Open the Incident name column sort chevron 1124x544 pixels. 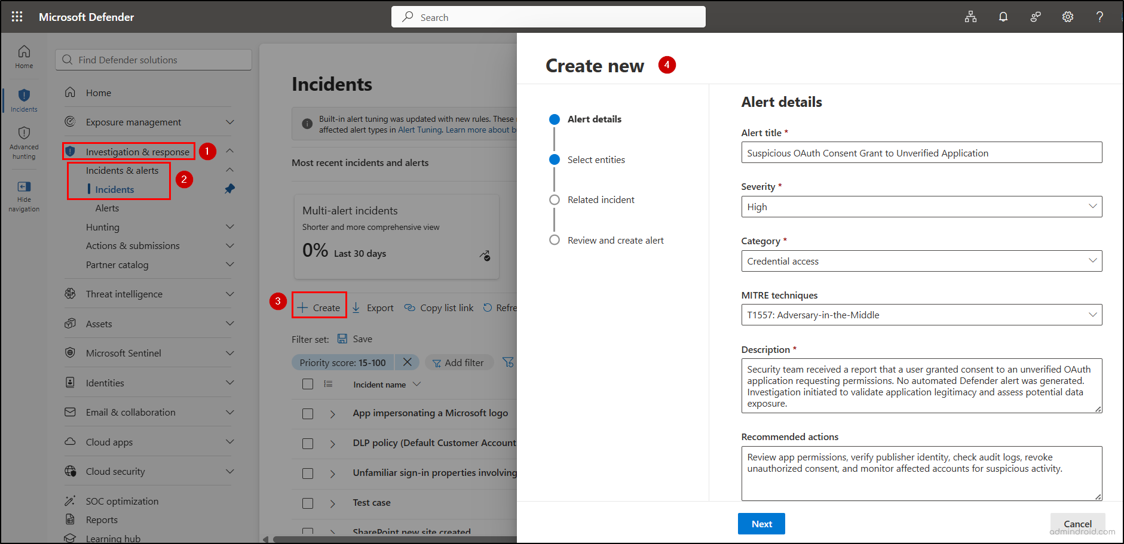coord(417,384)
